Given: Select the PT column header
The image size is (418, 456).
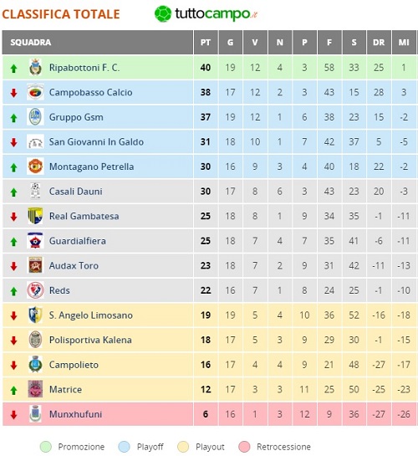Looking at the screenshot, I should [206, 43].
